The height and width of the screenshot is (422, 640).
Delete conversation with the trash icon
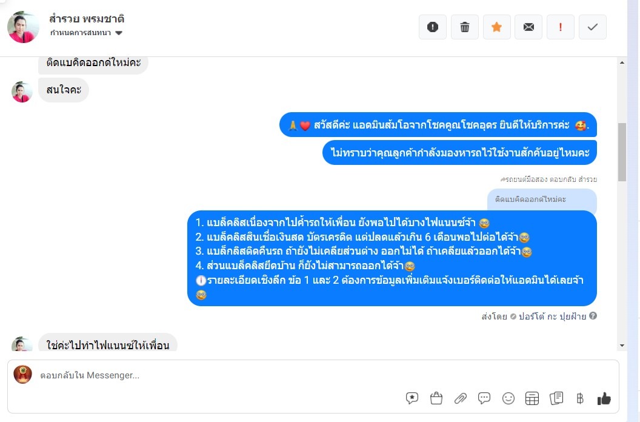(464, 27)
